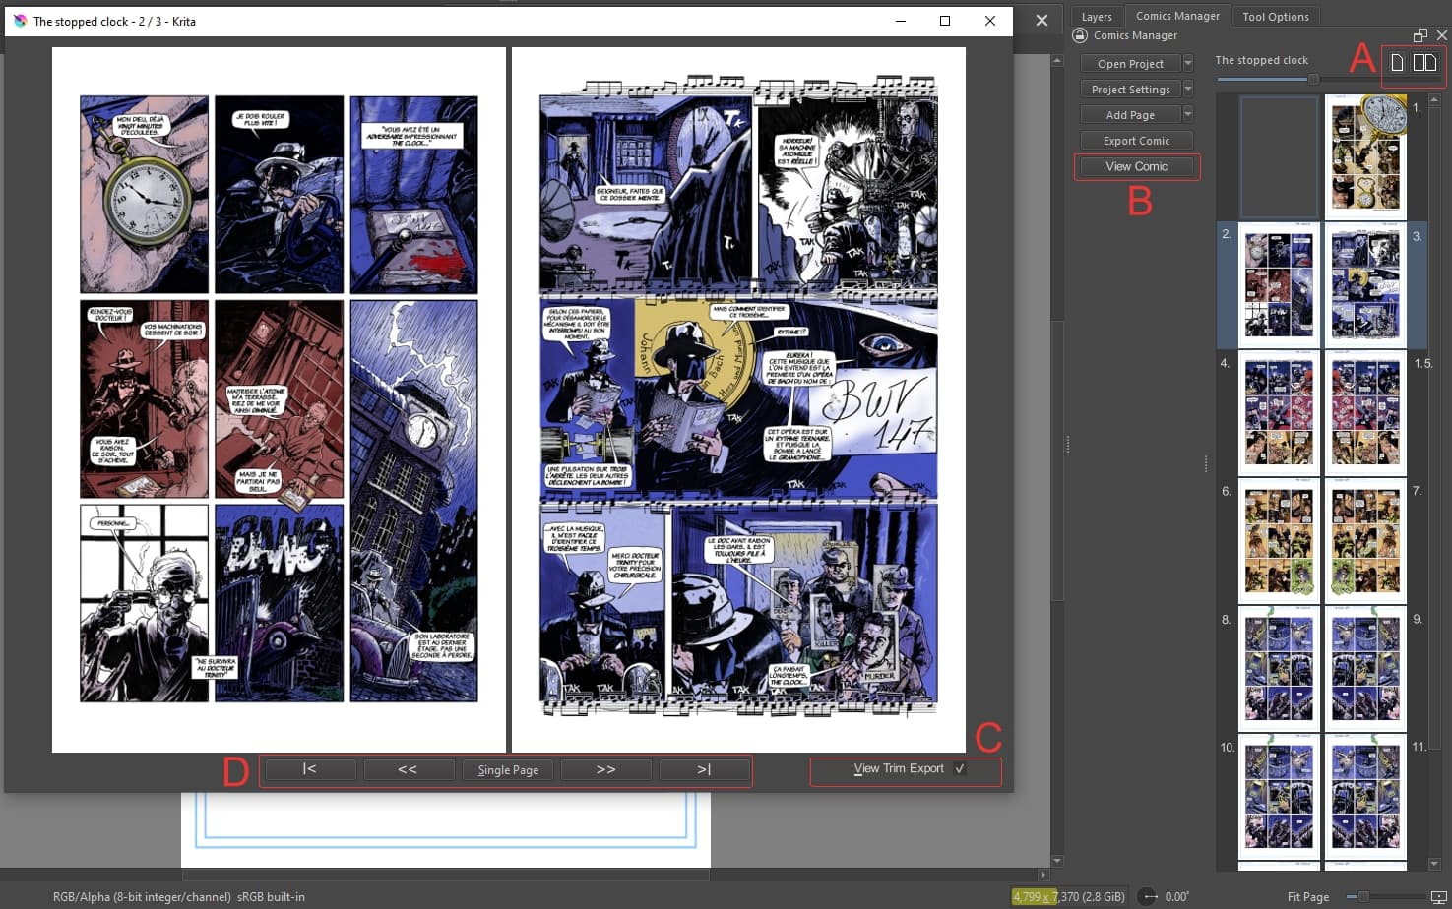Viewport: 1452px width, 909px height.
Task: Close the document tab in Krita's main window
Action: 1042,20
